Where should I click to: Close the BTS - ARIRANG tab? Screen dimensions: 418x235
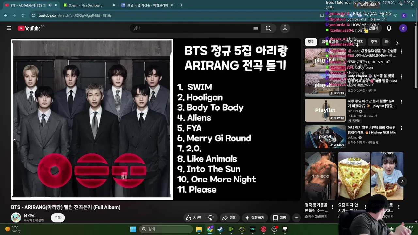[56, 5]
